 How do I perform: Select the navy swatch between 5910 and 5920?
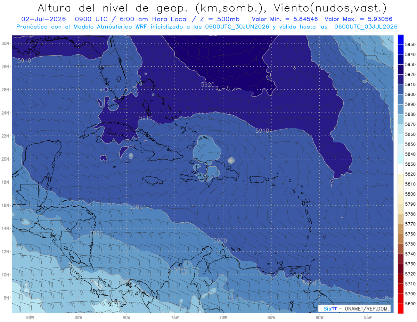[401, 80]
